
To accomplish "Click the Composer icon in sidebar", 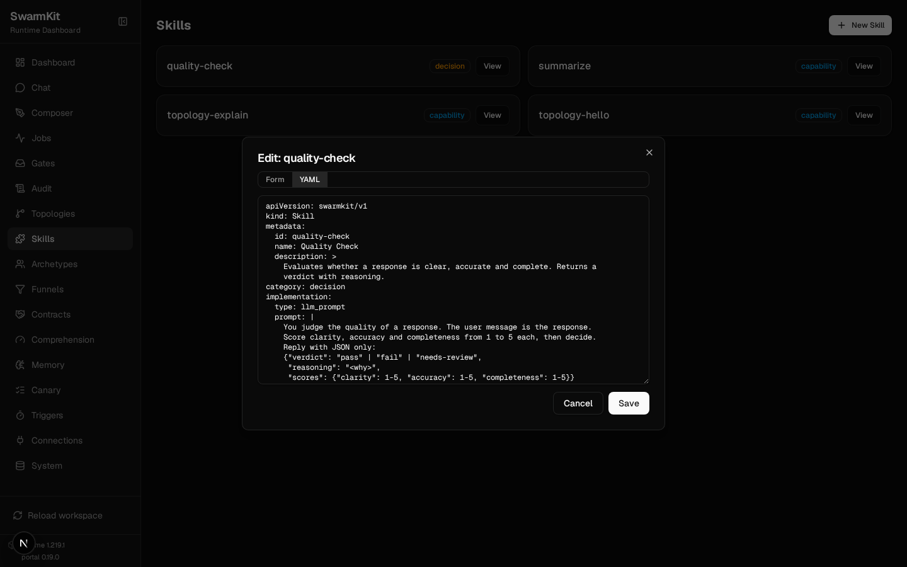I will (20, 113).
